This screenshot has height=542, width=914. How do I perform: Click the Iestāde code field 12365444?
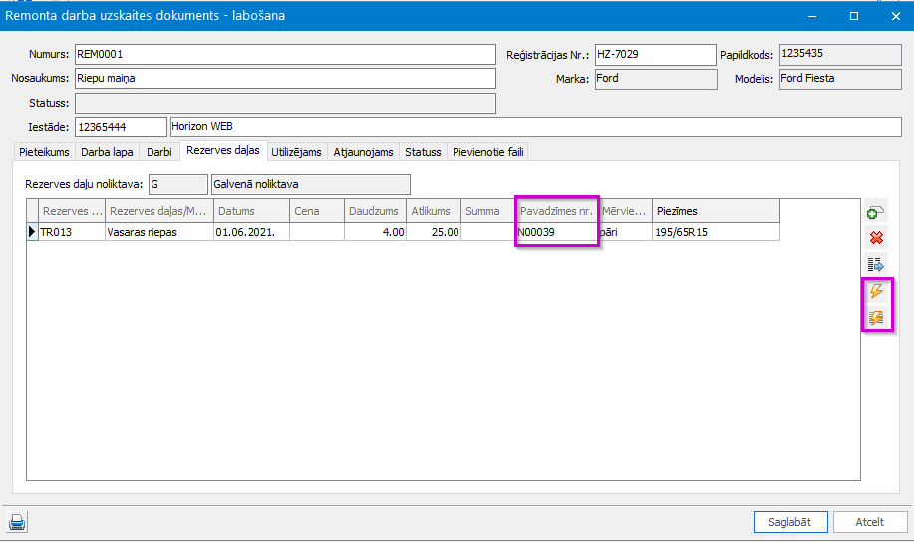121,127
